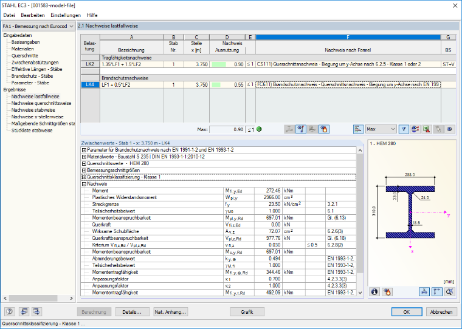462x329 pixels.
Task: Go to the next dialog table
Action: (36, 311)
